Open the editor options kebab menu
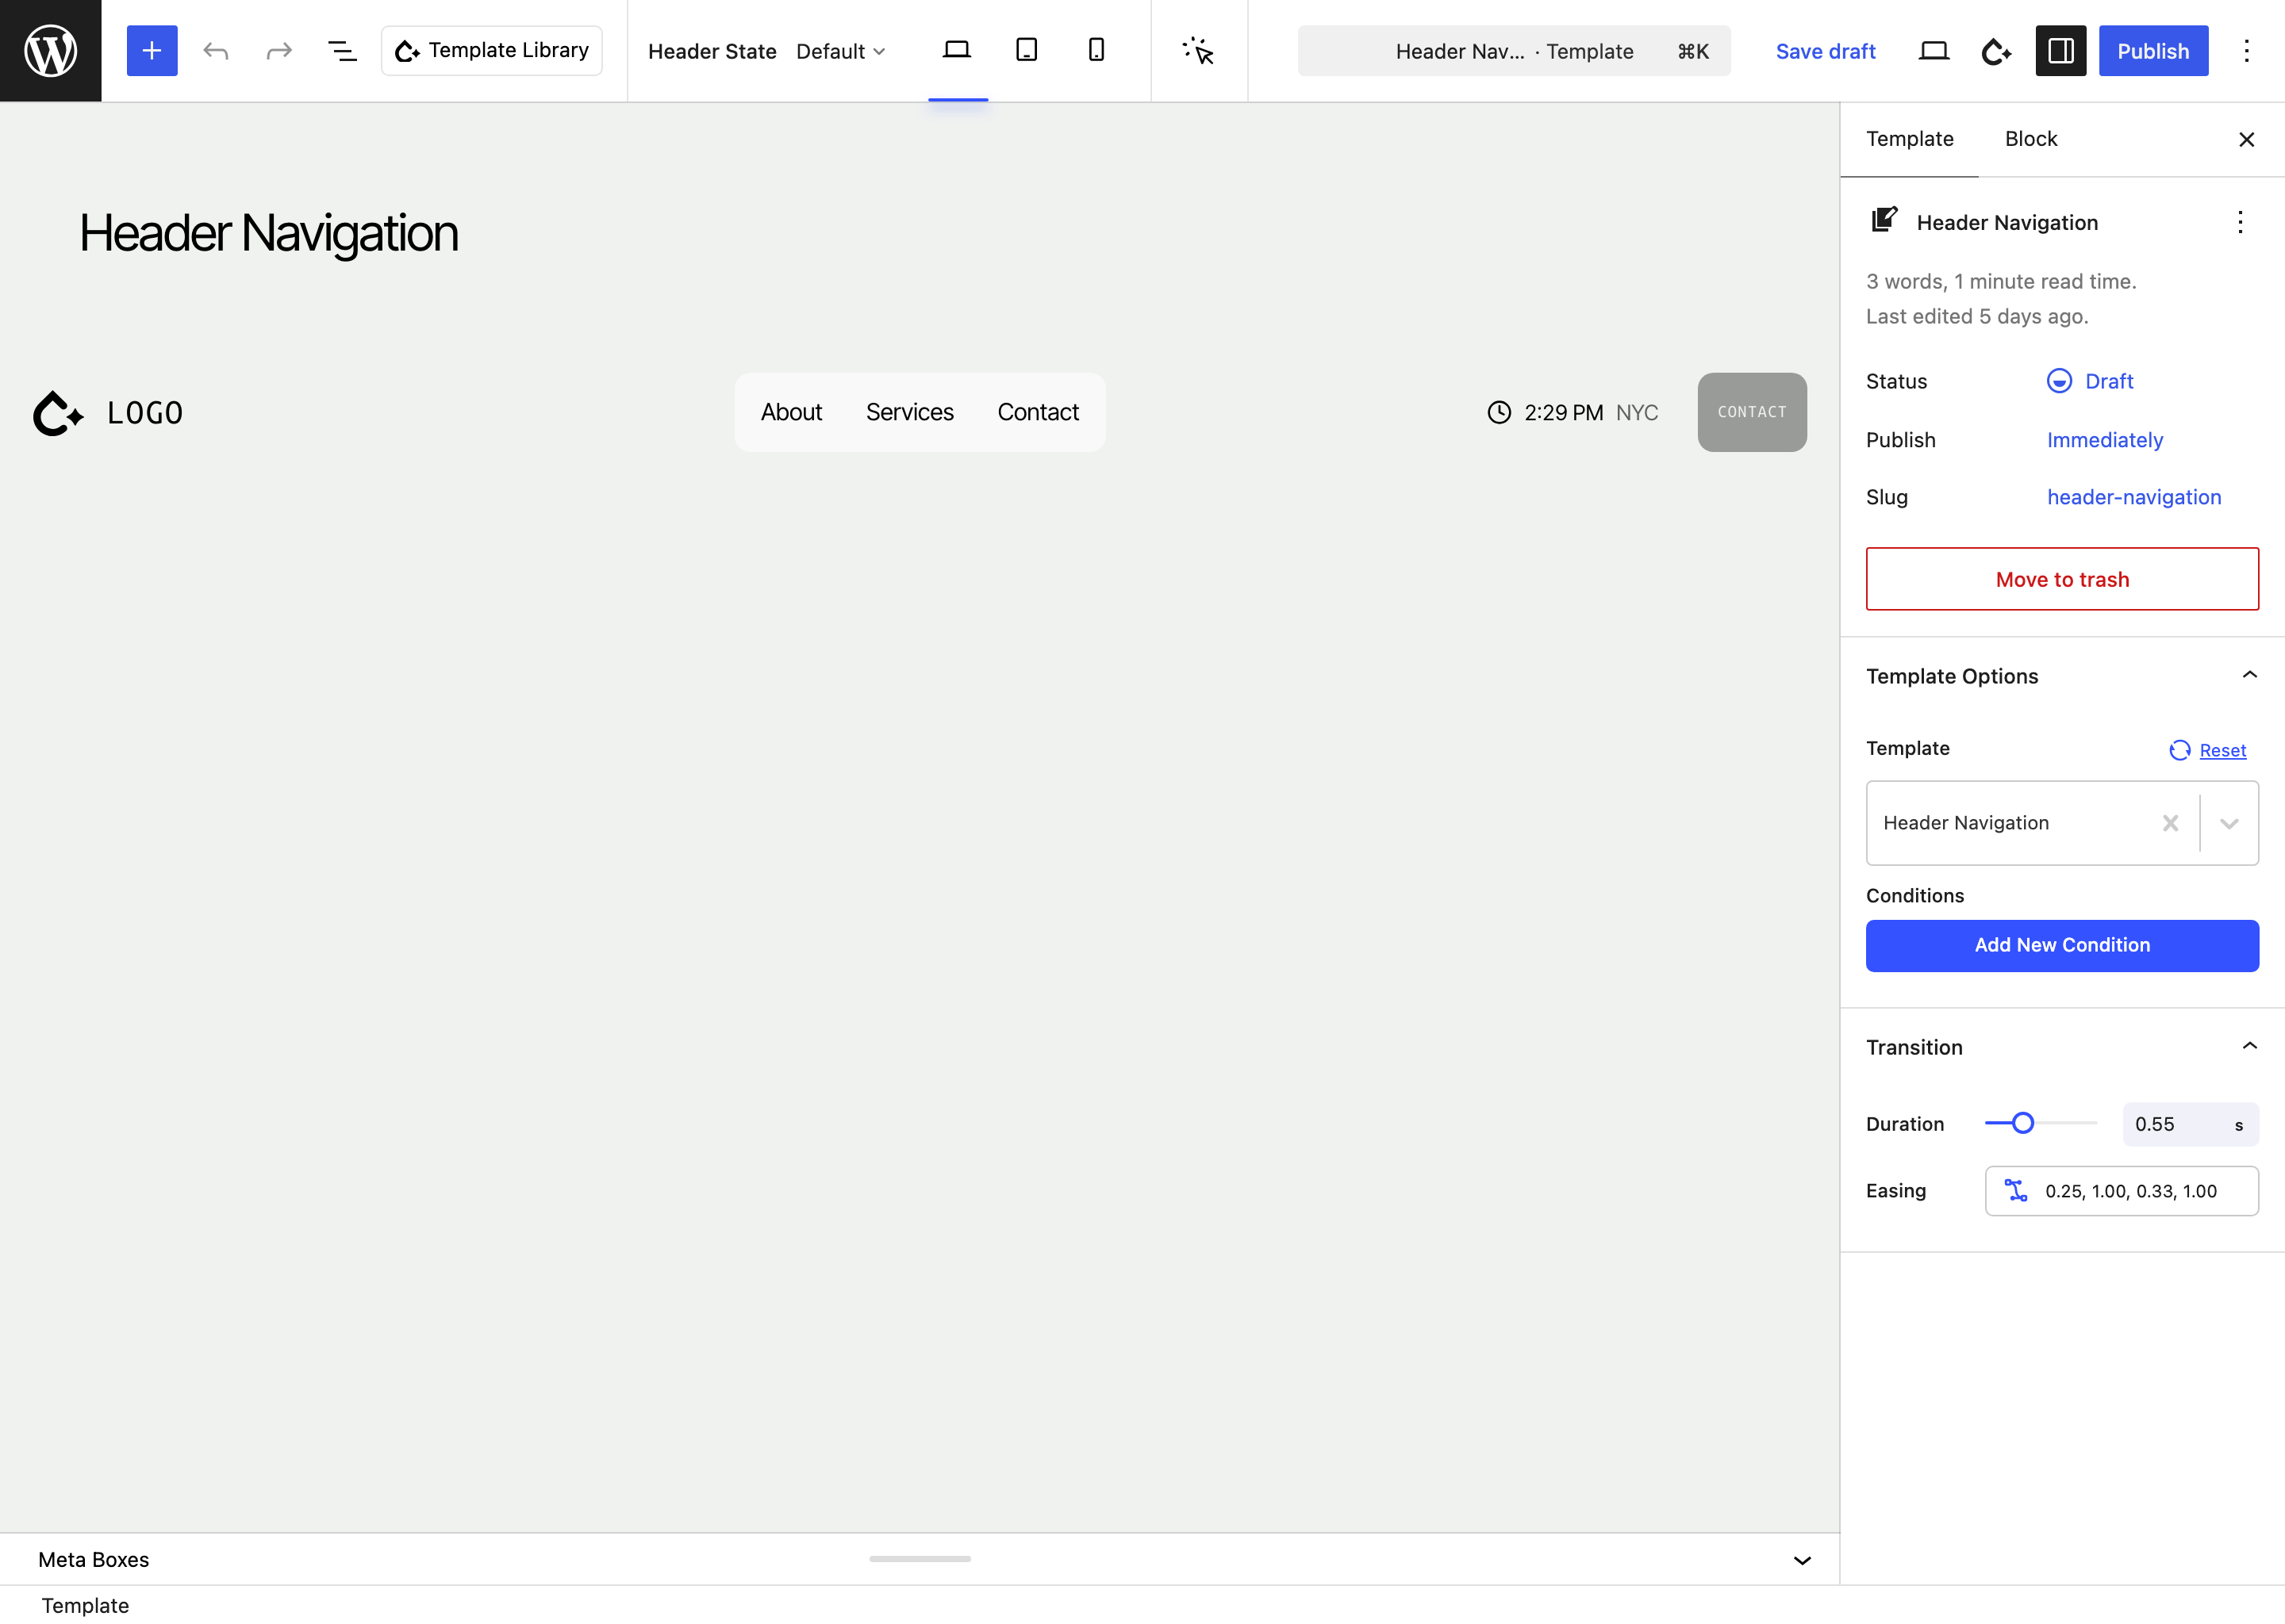 coord(2246,50)
